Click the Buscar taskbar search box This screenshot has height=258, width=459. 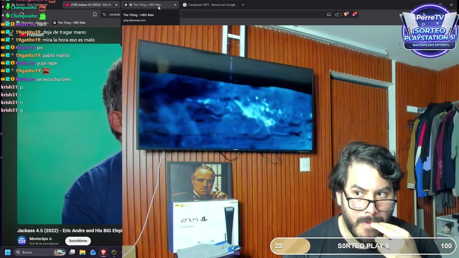(x=40, y=252)
